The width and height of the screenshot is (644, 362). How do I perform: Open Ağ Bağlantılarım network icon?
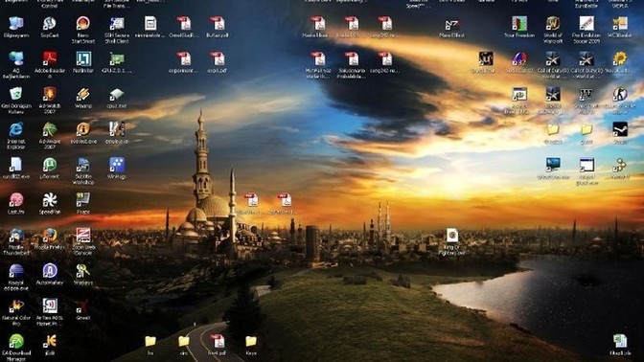coord(16,59)
